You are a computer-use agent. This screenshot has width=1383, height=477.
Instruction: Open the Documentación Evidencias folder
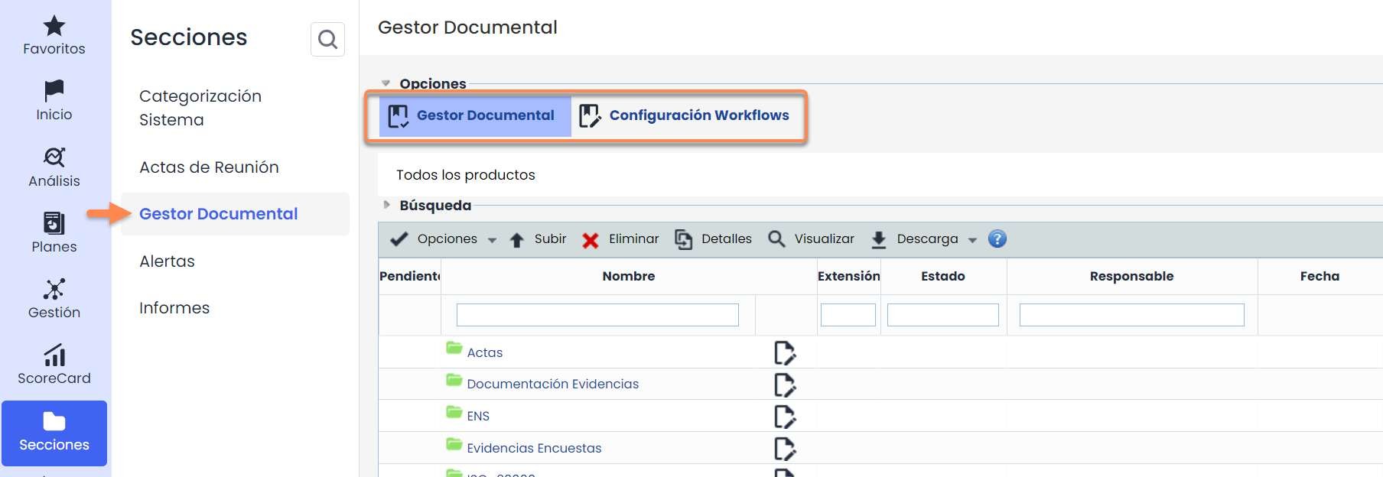tap(552, 384)
